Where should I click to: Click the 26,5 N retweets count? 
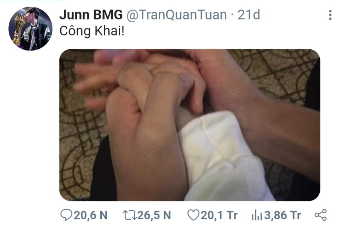154,215
